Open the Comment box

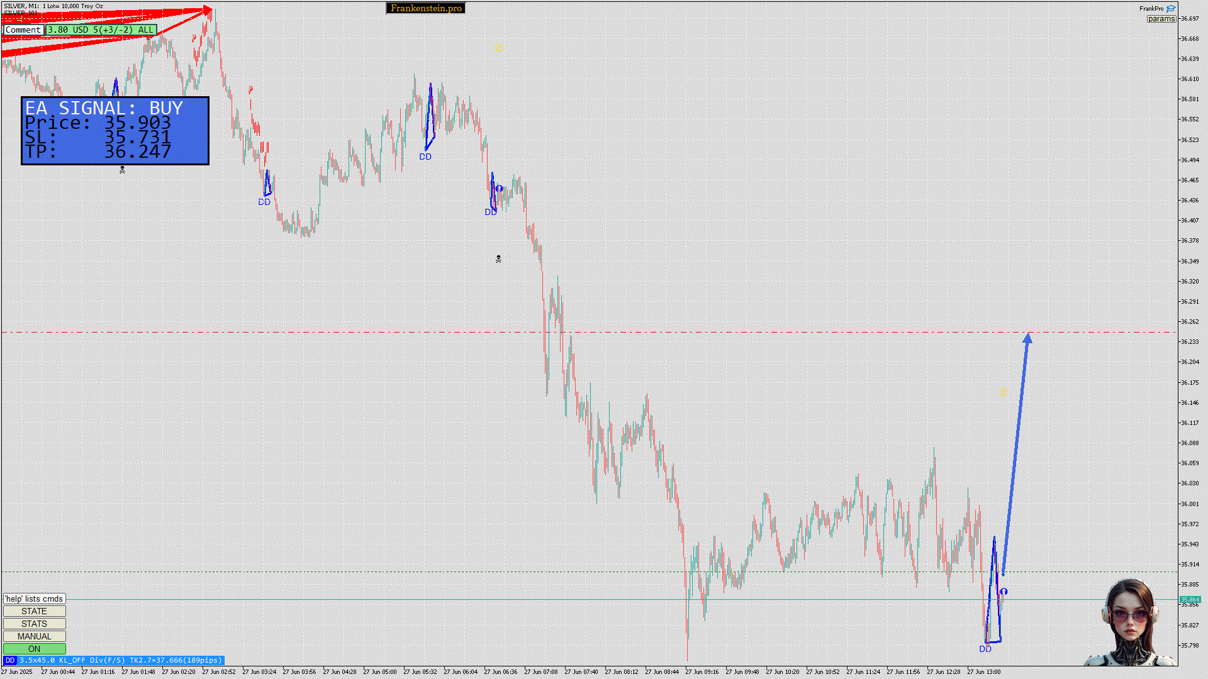click(23, 30)
